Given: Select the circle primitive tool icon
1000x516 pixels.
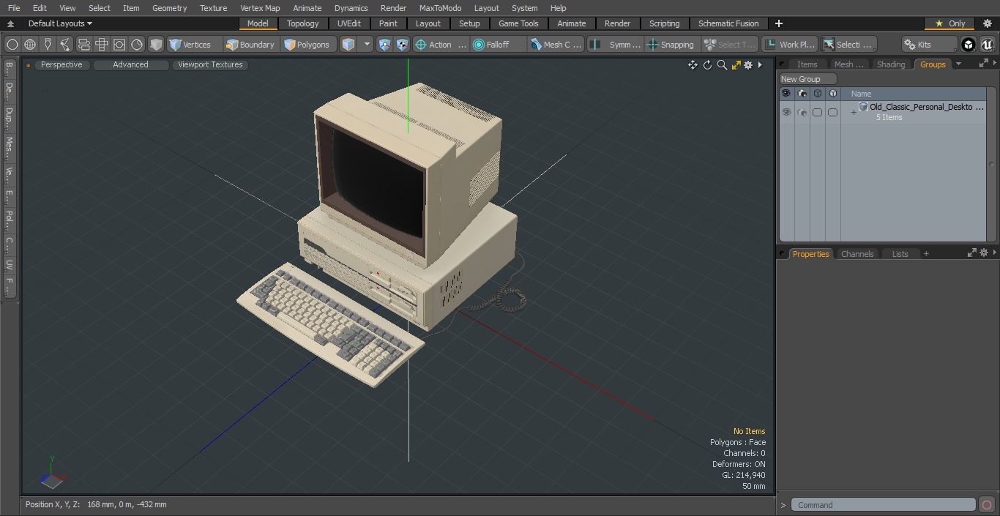Looking at the screenshot, I should coord(12,45).
